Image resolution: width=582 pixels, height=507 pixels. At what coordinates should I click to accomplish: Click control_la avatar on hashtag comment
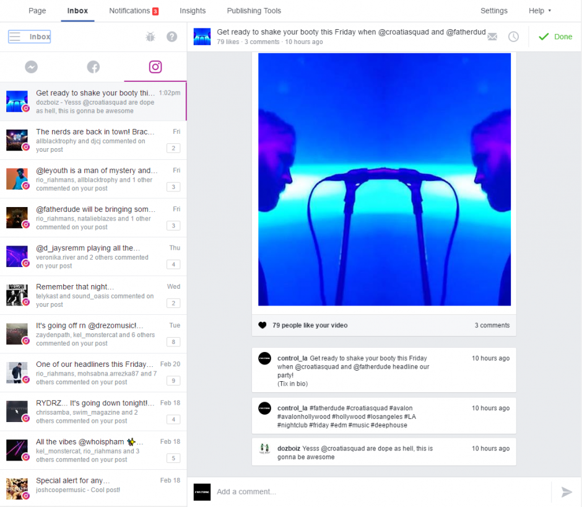coord(264,408)
